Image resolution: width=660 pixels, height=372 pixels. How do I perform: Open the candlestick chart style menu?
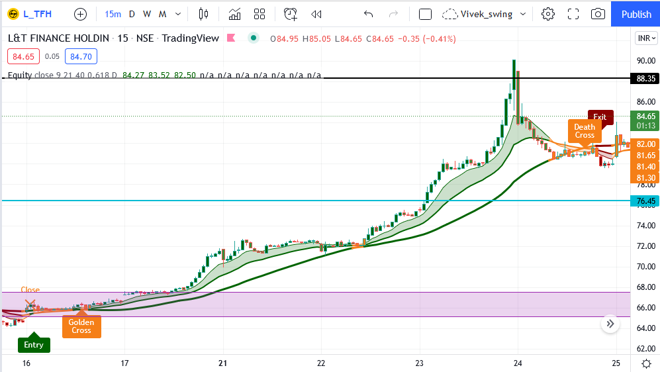pyautogui.click(x=203, y=15)
